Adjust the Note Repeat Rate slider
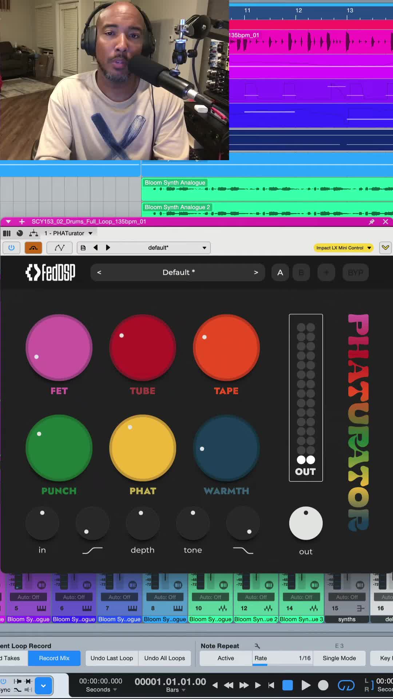This screenshot has width=393, height=699. [282, 658]
